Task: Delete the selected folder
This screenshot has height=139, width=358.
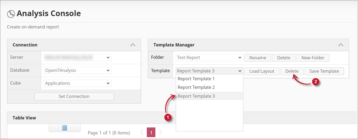Action: coord(284,58)
